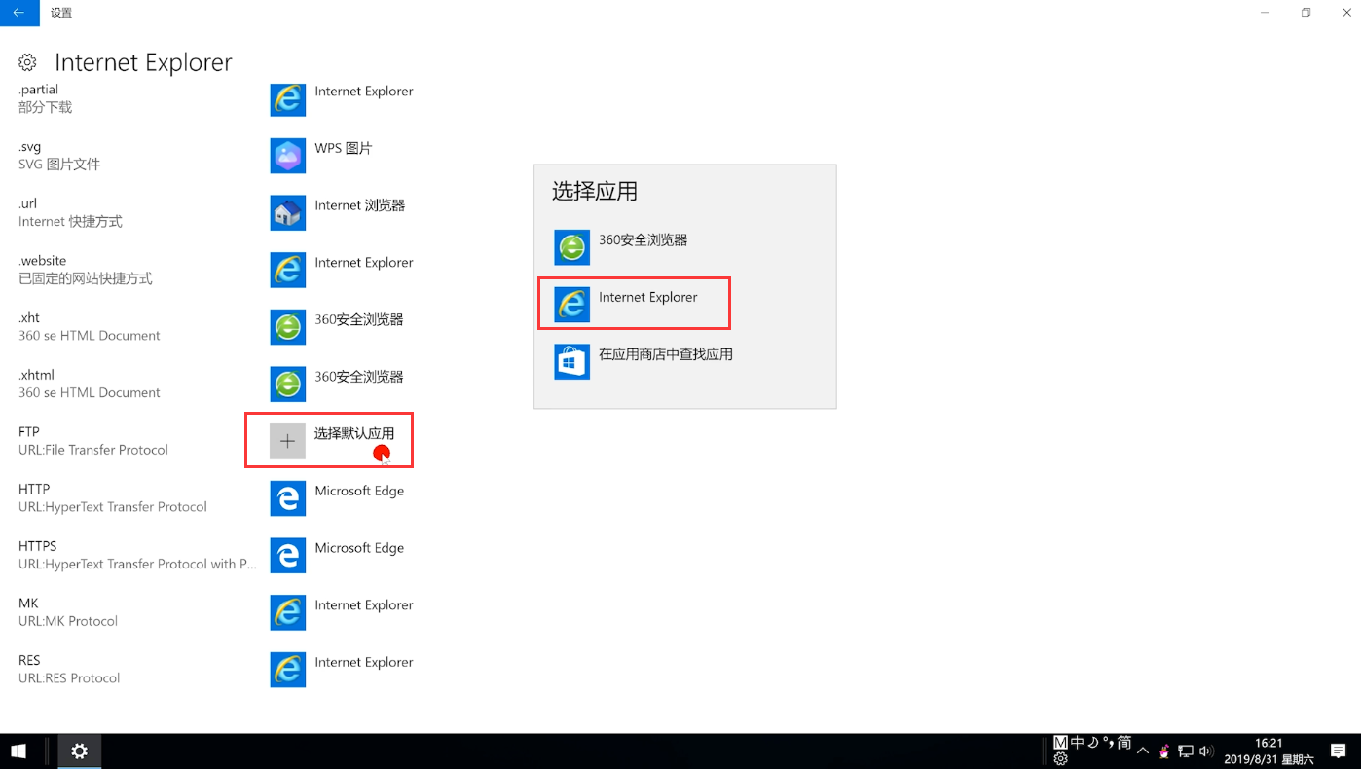The image size is (1361, 769).
Task: Click the Internet Explorer icon for .partial
Action: [x=287, y=98]
